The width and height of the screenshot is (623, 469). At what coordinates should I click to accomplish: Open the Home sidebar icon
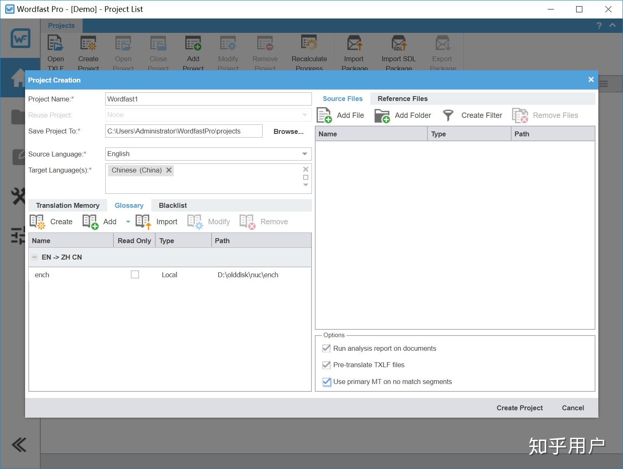coord(18,78)
